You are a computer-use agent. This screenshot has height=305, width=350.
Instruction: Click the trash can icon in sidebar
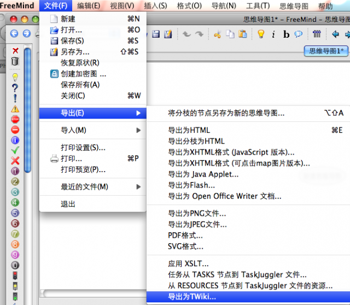click(x=15, y=61)
